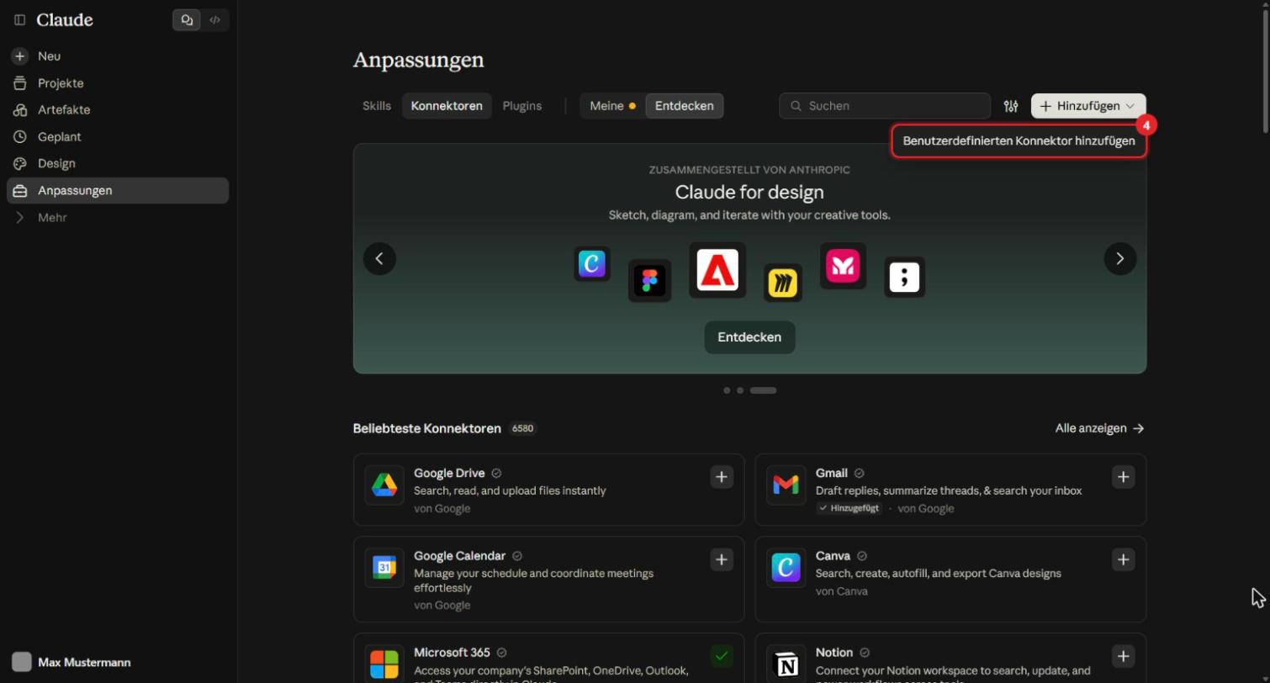Screen dimensions: 1270x683
Task: Collapse the sidebar with the panel icon
Action: (19, 19)
